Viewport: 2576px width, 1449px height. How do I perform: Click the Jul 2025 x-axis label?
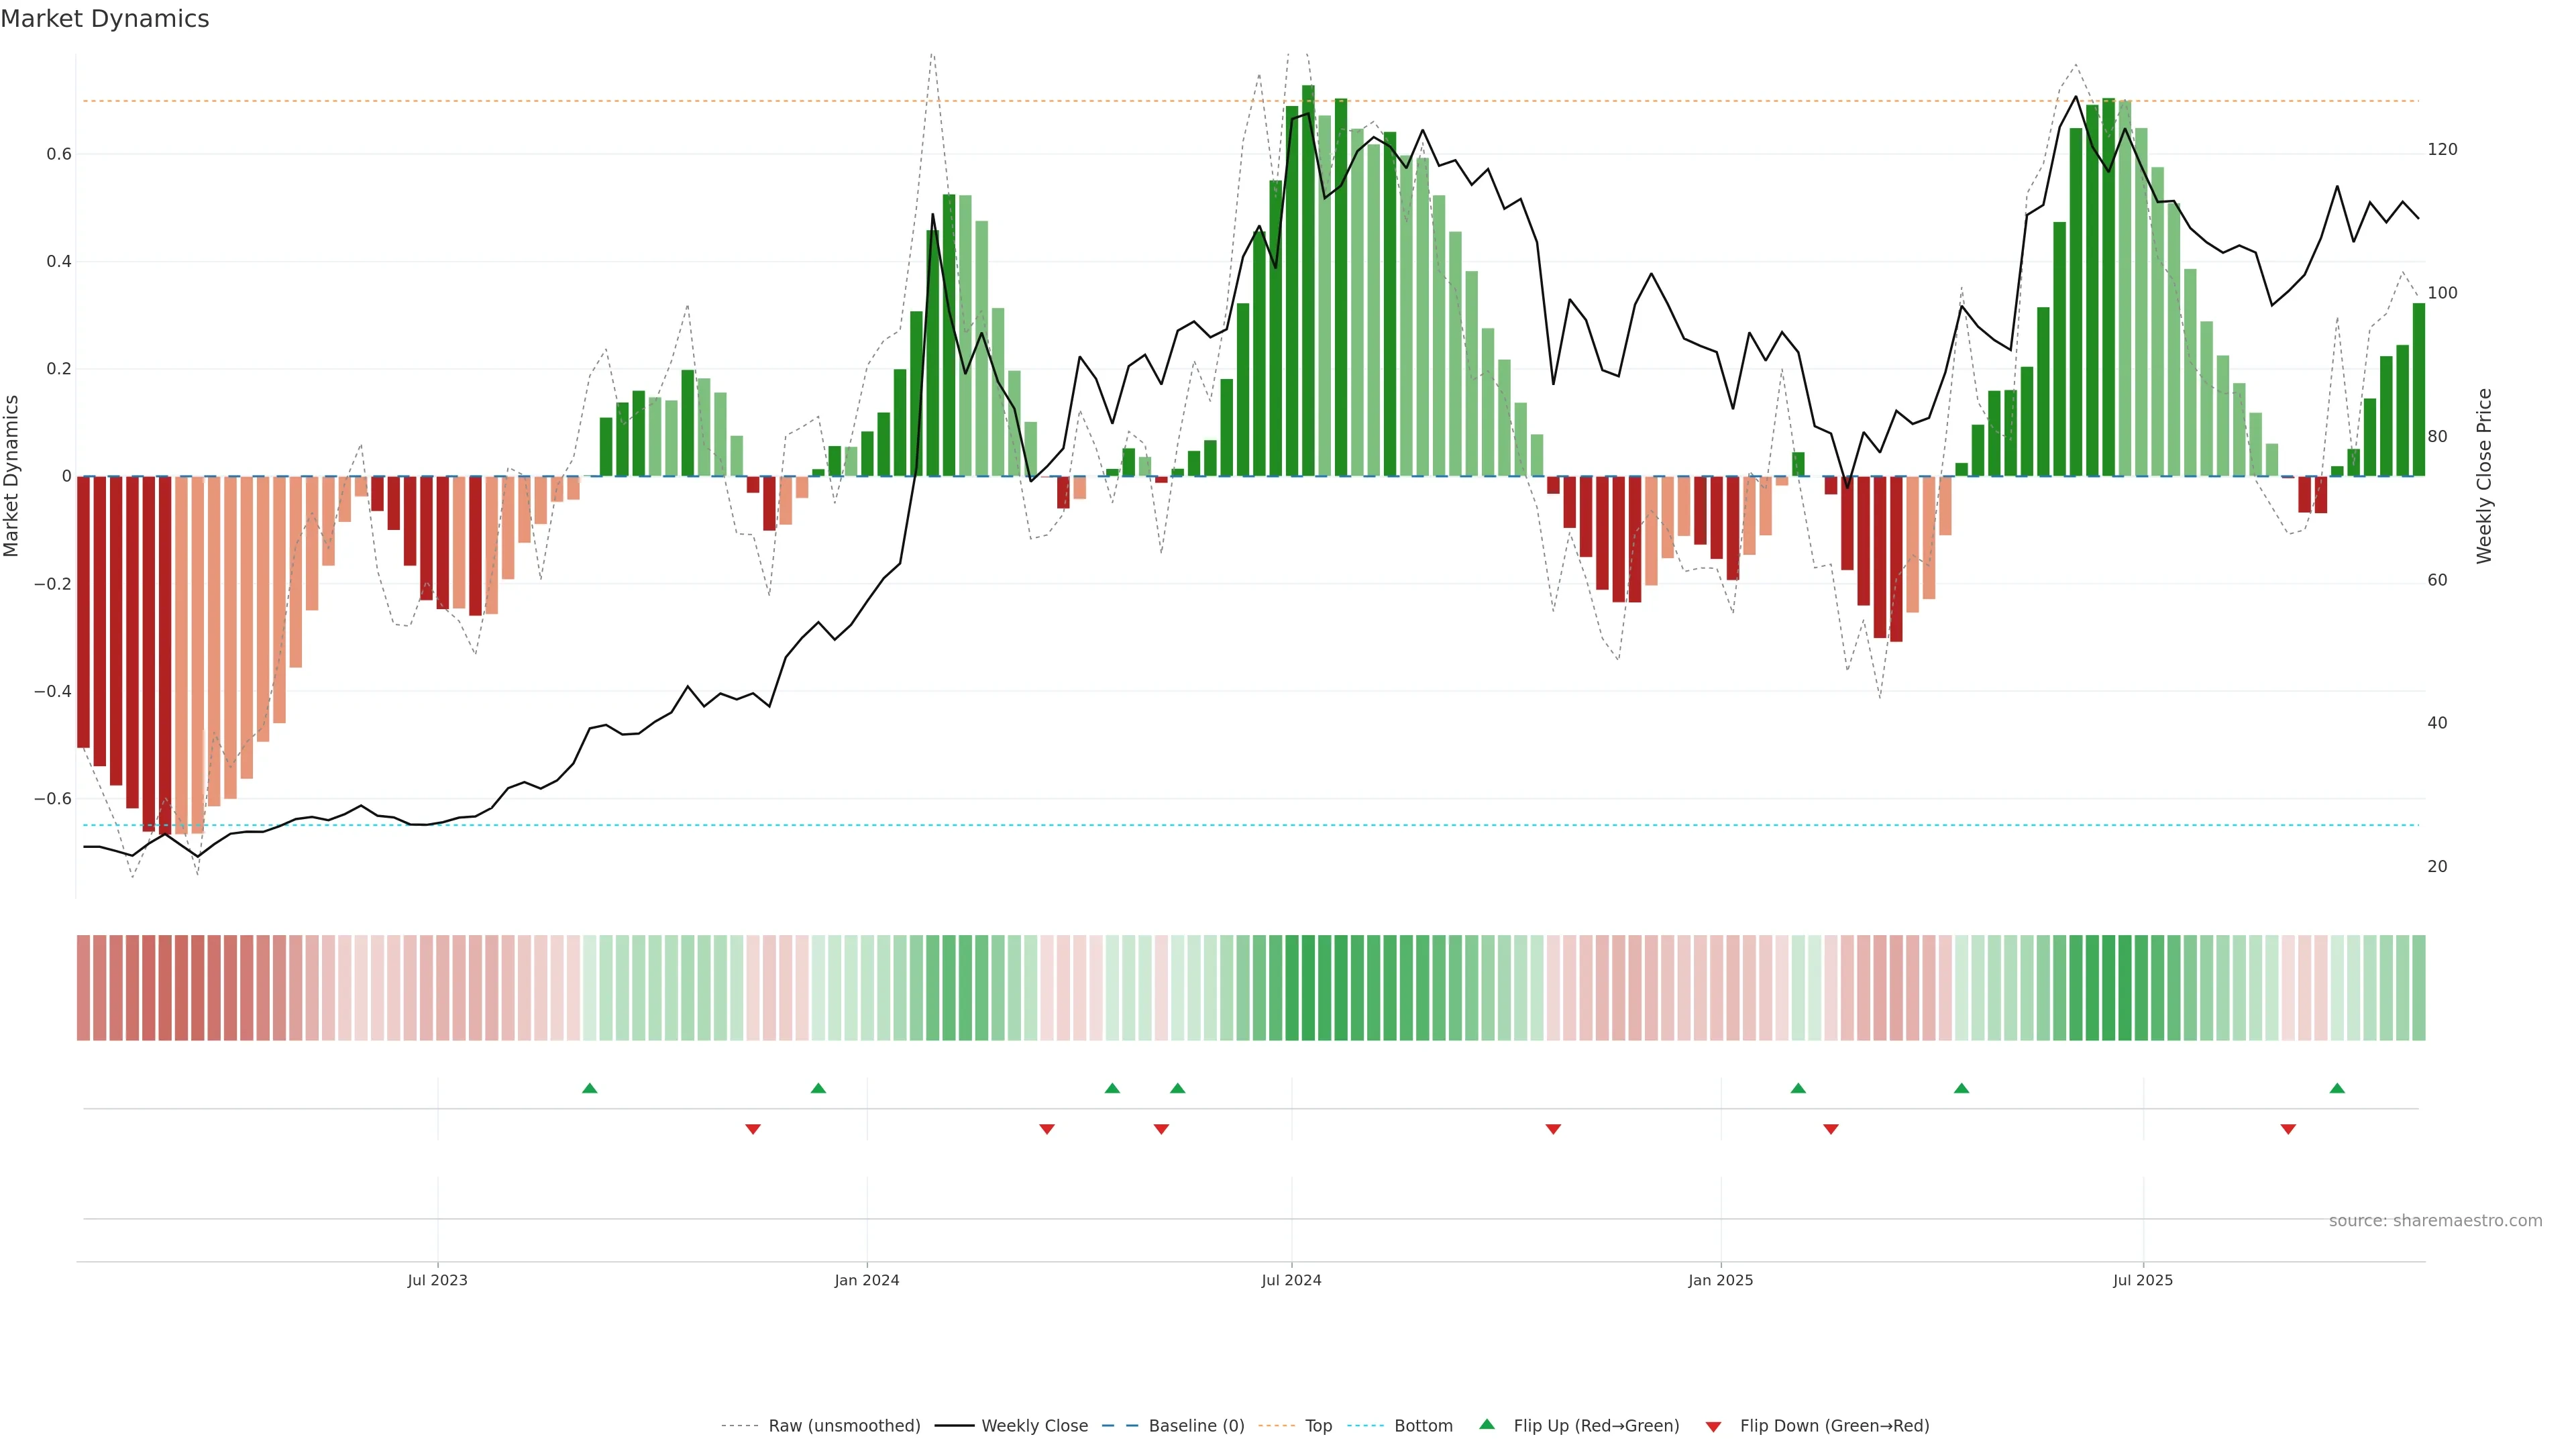pyautogui.click(x=2143, y=1280)
